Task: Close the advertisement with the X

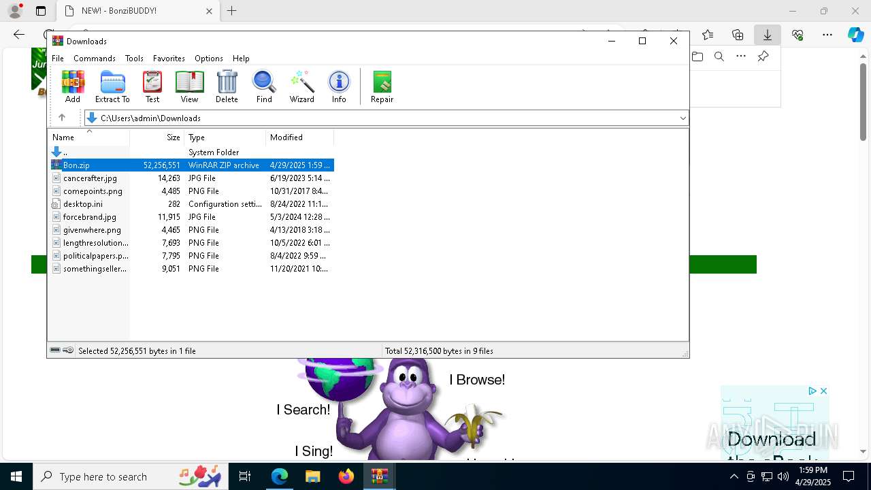Action: pyautogui.click(x=823, y=391)
